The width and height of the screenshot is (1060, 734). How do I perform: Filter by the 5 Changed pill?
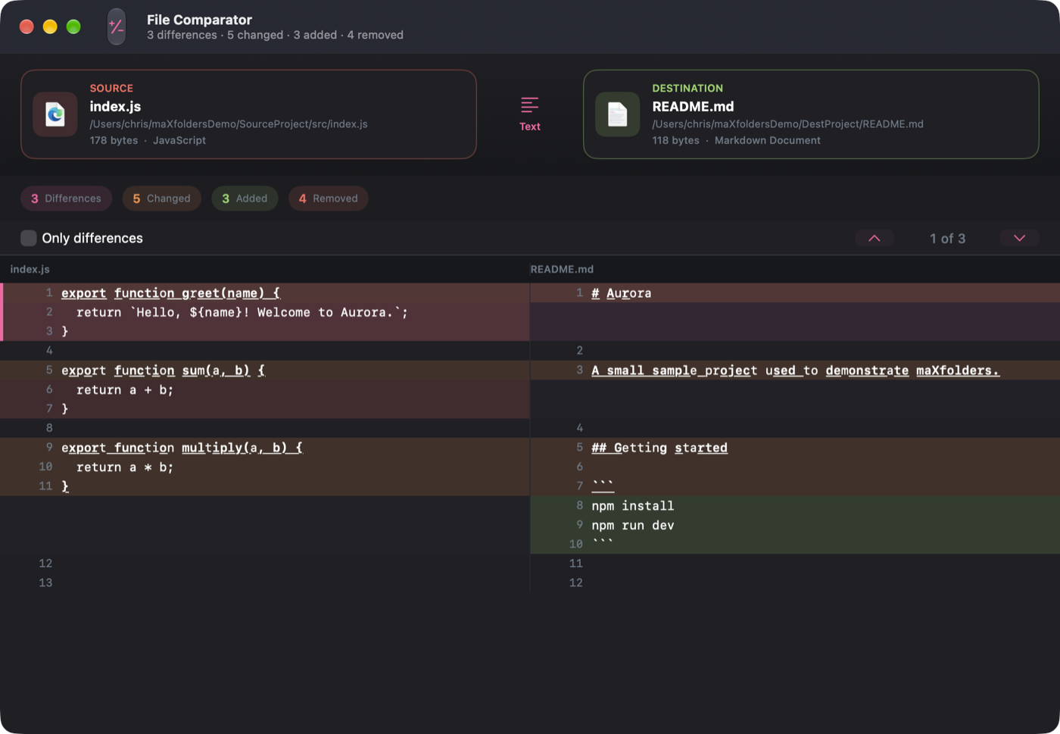(161, 198)
